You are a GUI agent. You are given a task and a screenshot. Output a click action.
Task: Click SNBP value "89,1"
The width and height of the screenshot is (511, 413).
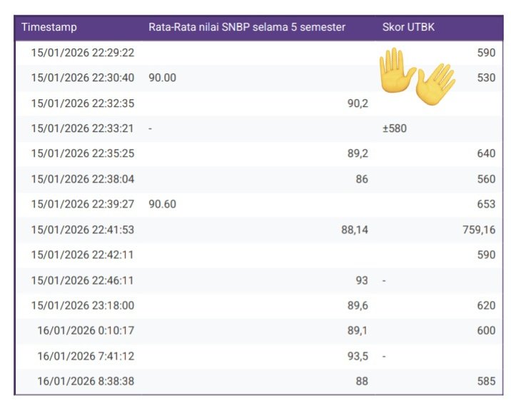point(358,330)
